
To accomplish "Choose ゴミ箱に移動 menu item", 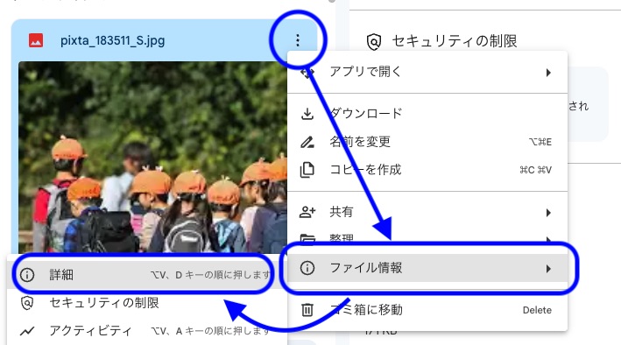I will (427, 310).
